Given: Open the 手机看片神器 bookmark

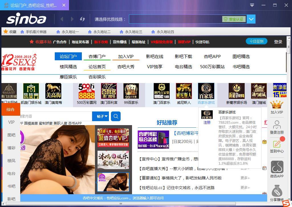Looking at the screenshot, I should tap(34, 32).
